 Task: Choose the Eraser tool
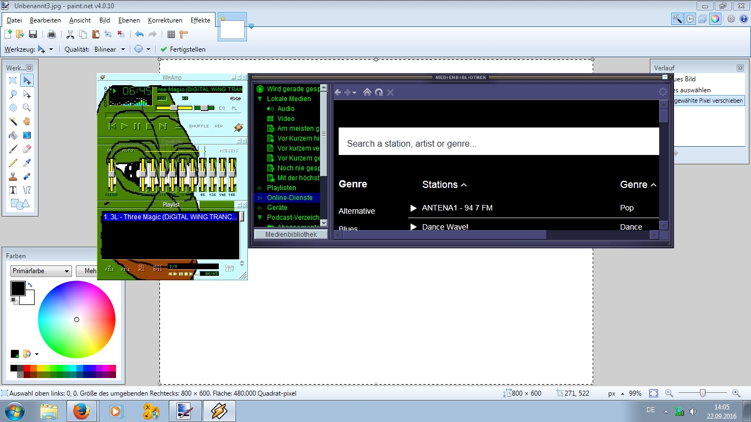click(27, 149)
